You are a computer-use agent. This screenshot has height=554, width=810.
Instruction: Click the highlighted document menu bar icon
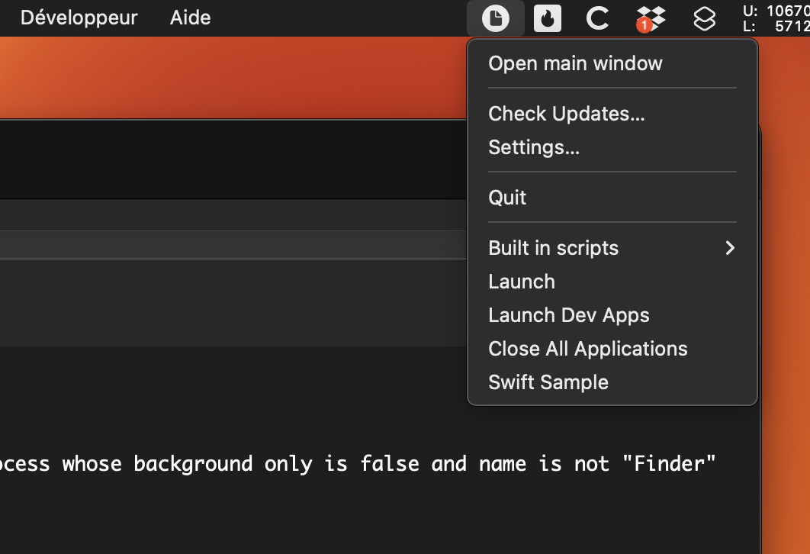(495, 18)
